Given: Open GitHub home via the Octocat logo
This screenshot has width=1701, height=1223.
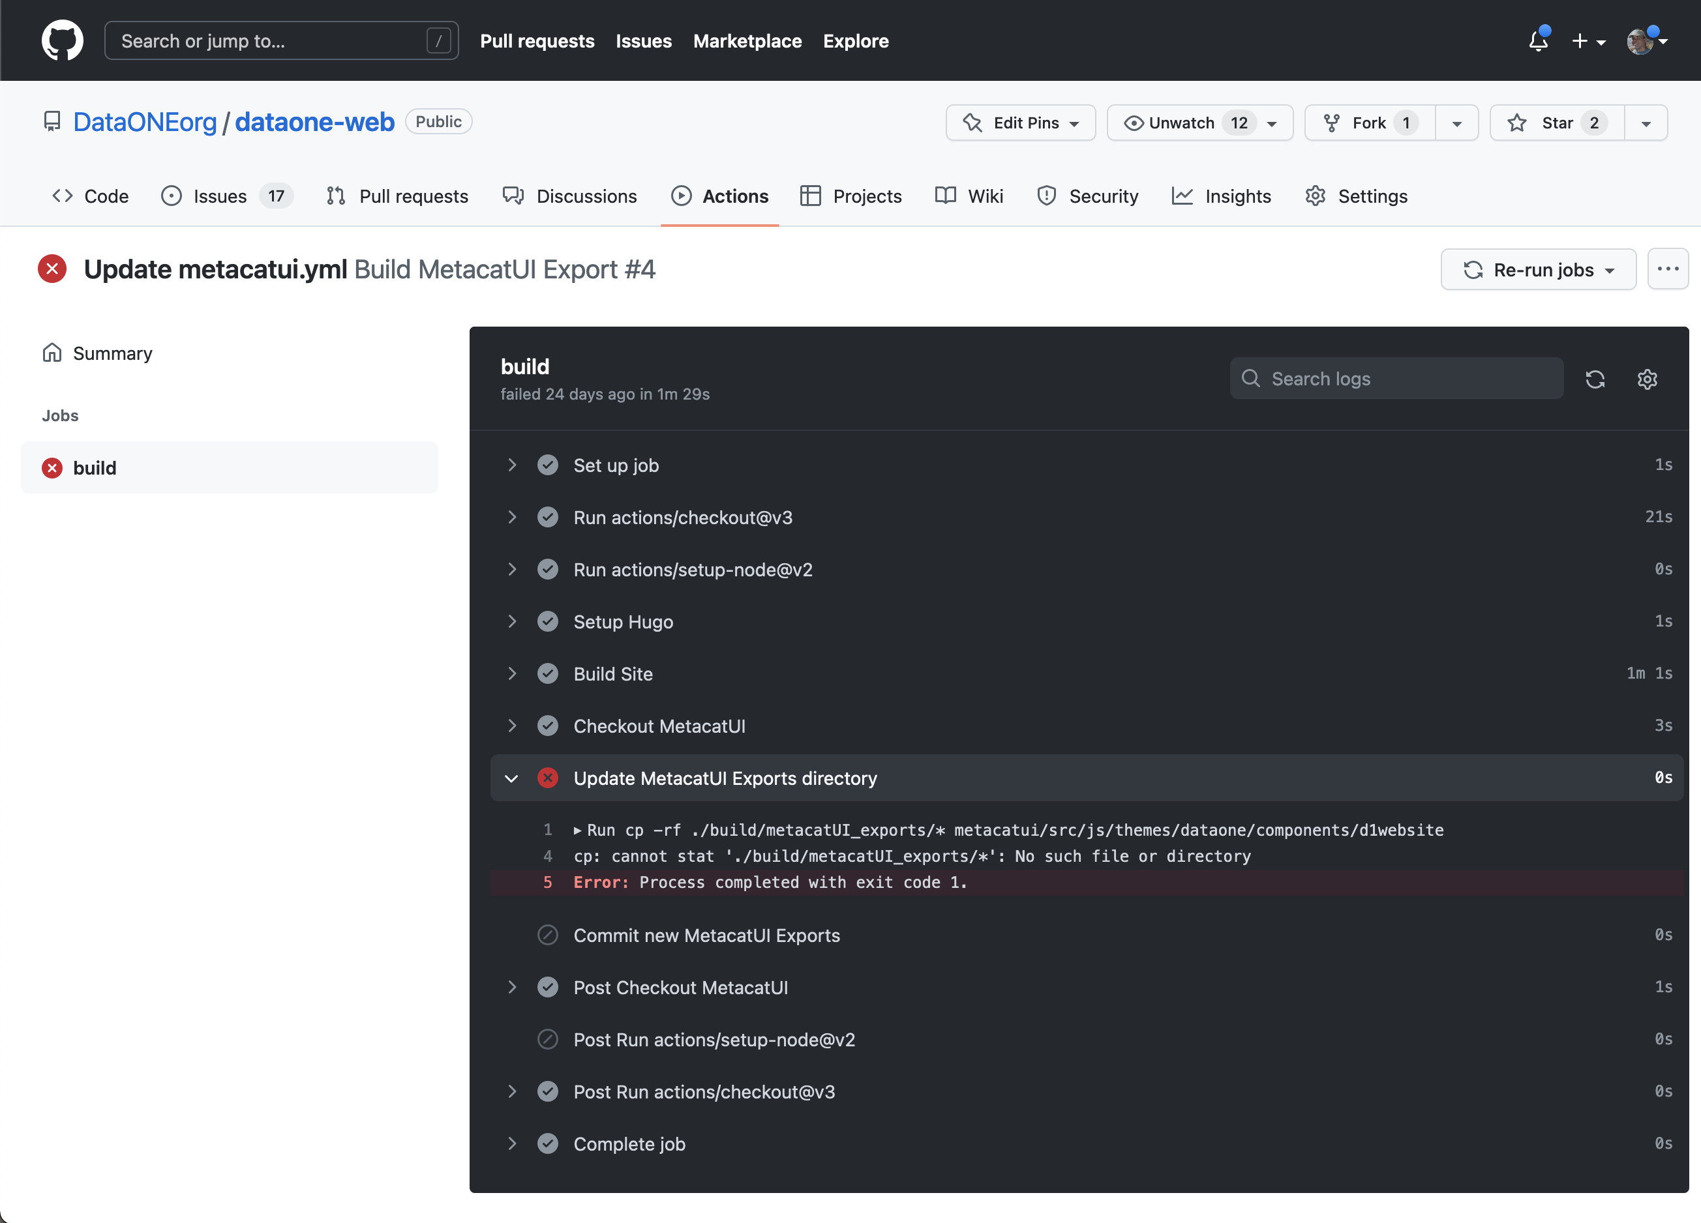Looking at the screenshot, I should coord(62,40).
